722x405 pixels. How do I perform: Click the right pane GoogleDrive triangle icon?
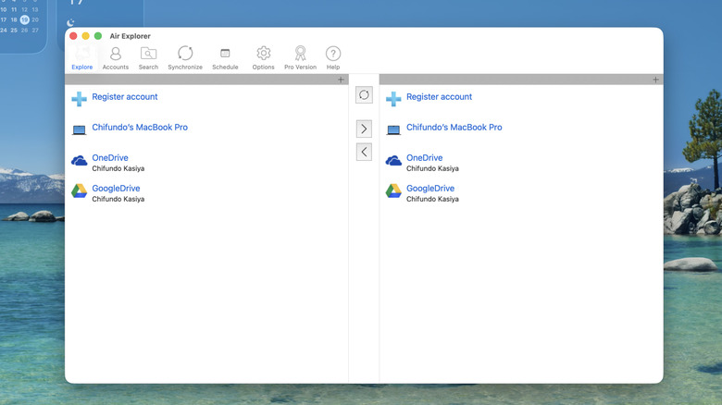(x=393, y=190)
